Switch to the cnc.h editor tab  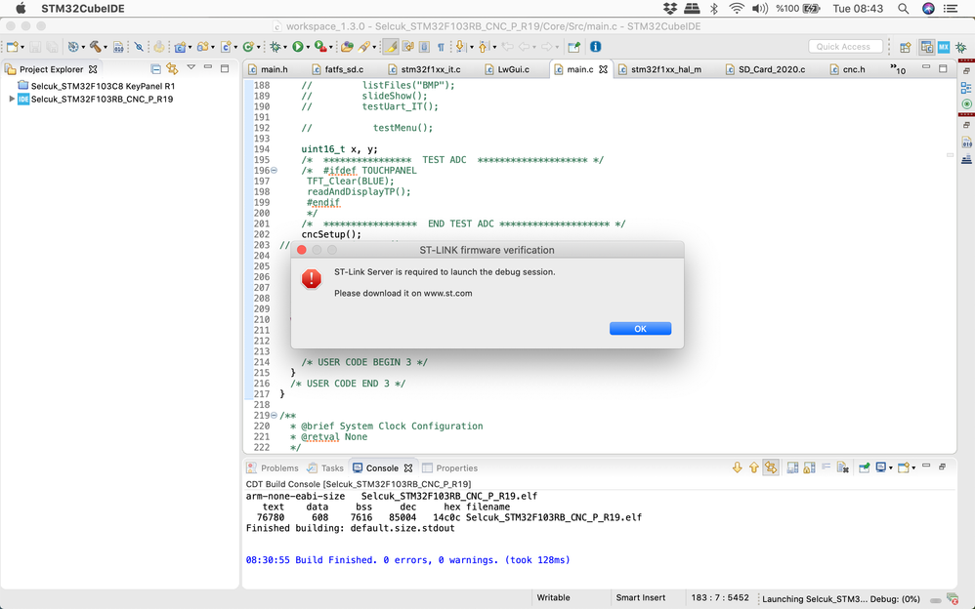coord(848,69)
